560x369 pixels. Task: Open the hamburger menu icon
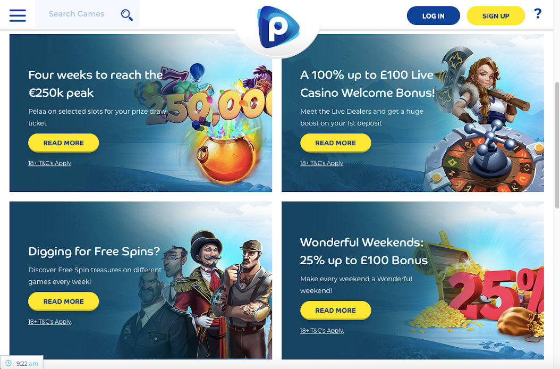(18, 15)
